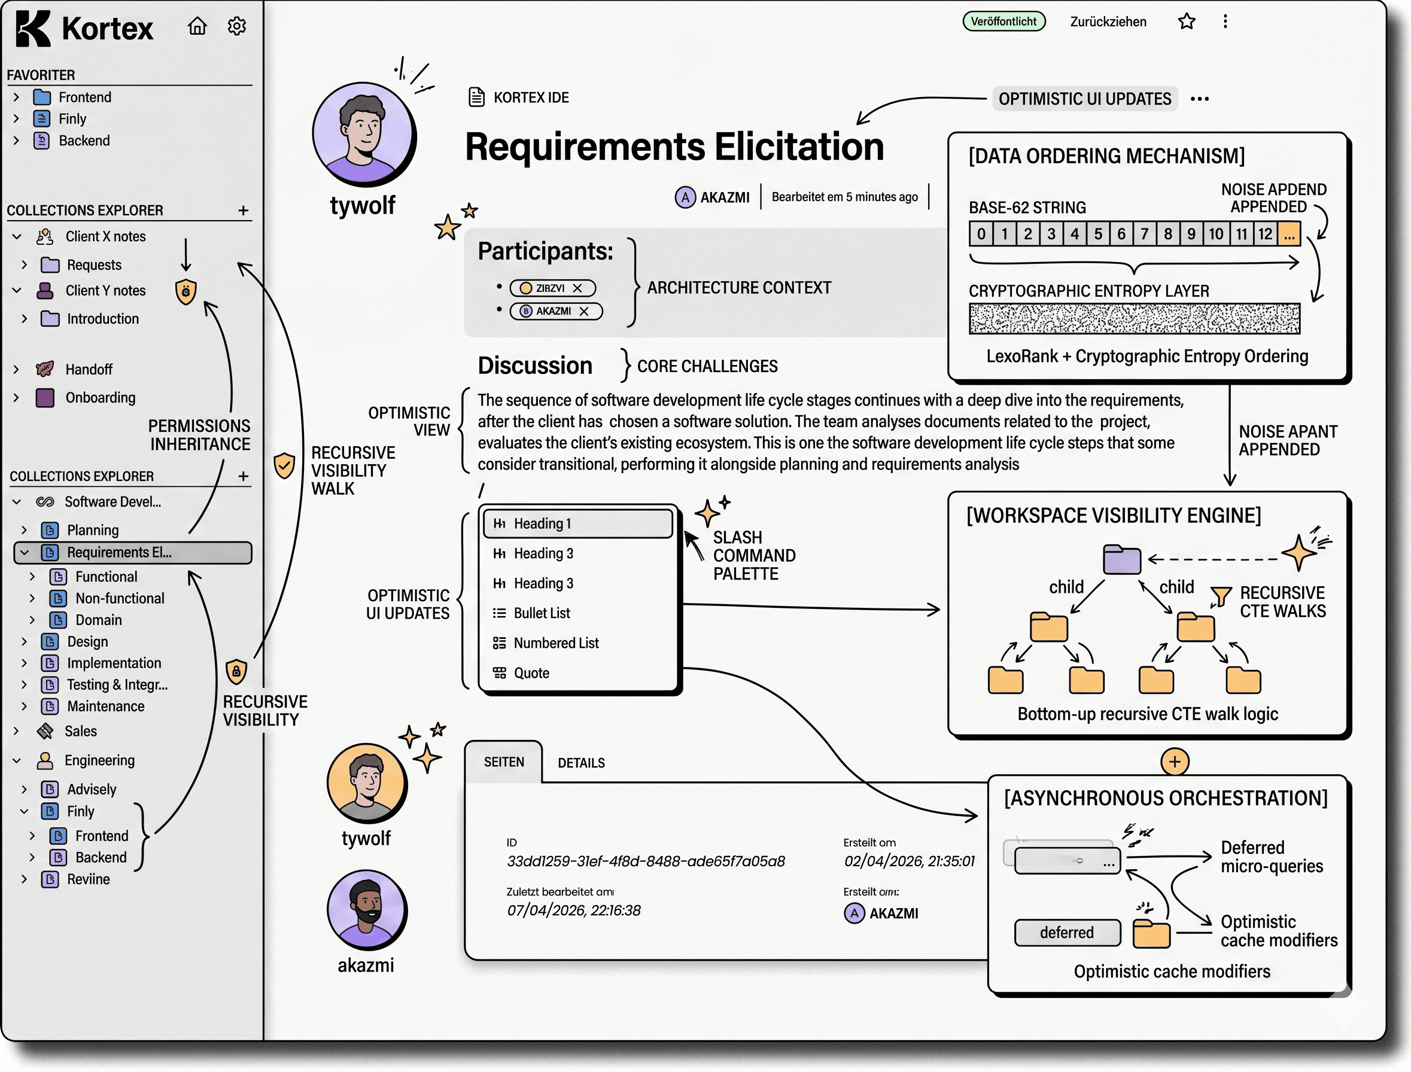The width and height of the screenshot is (1411, 1072).
Task: Select Numbered List in the slash palette
Action: pos(577,643)
